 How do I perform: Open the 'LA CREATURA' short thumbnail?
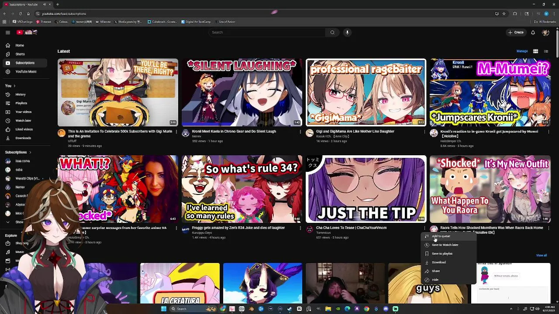click(180, 283)
